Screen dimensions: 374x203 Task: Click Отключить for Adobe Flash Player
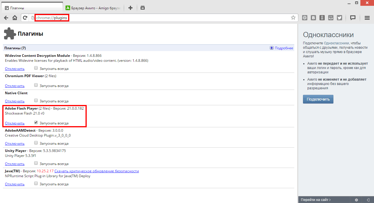[15, 123]
